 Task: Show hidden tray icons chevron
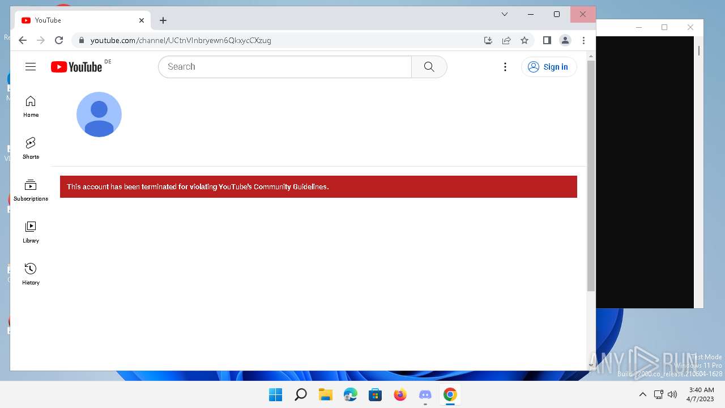pos(642,394)
